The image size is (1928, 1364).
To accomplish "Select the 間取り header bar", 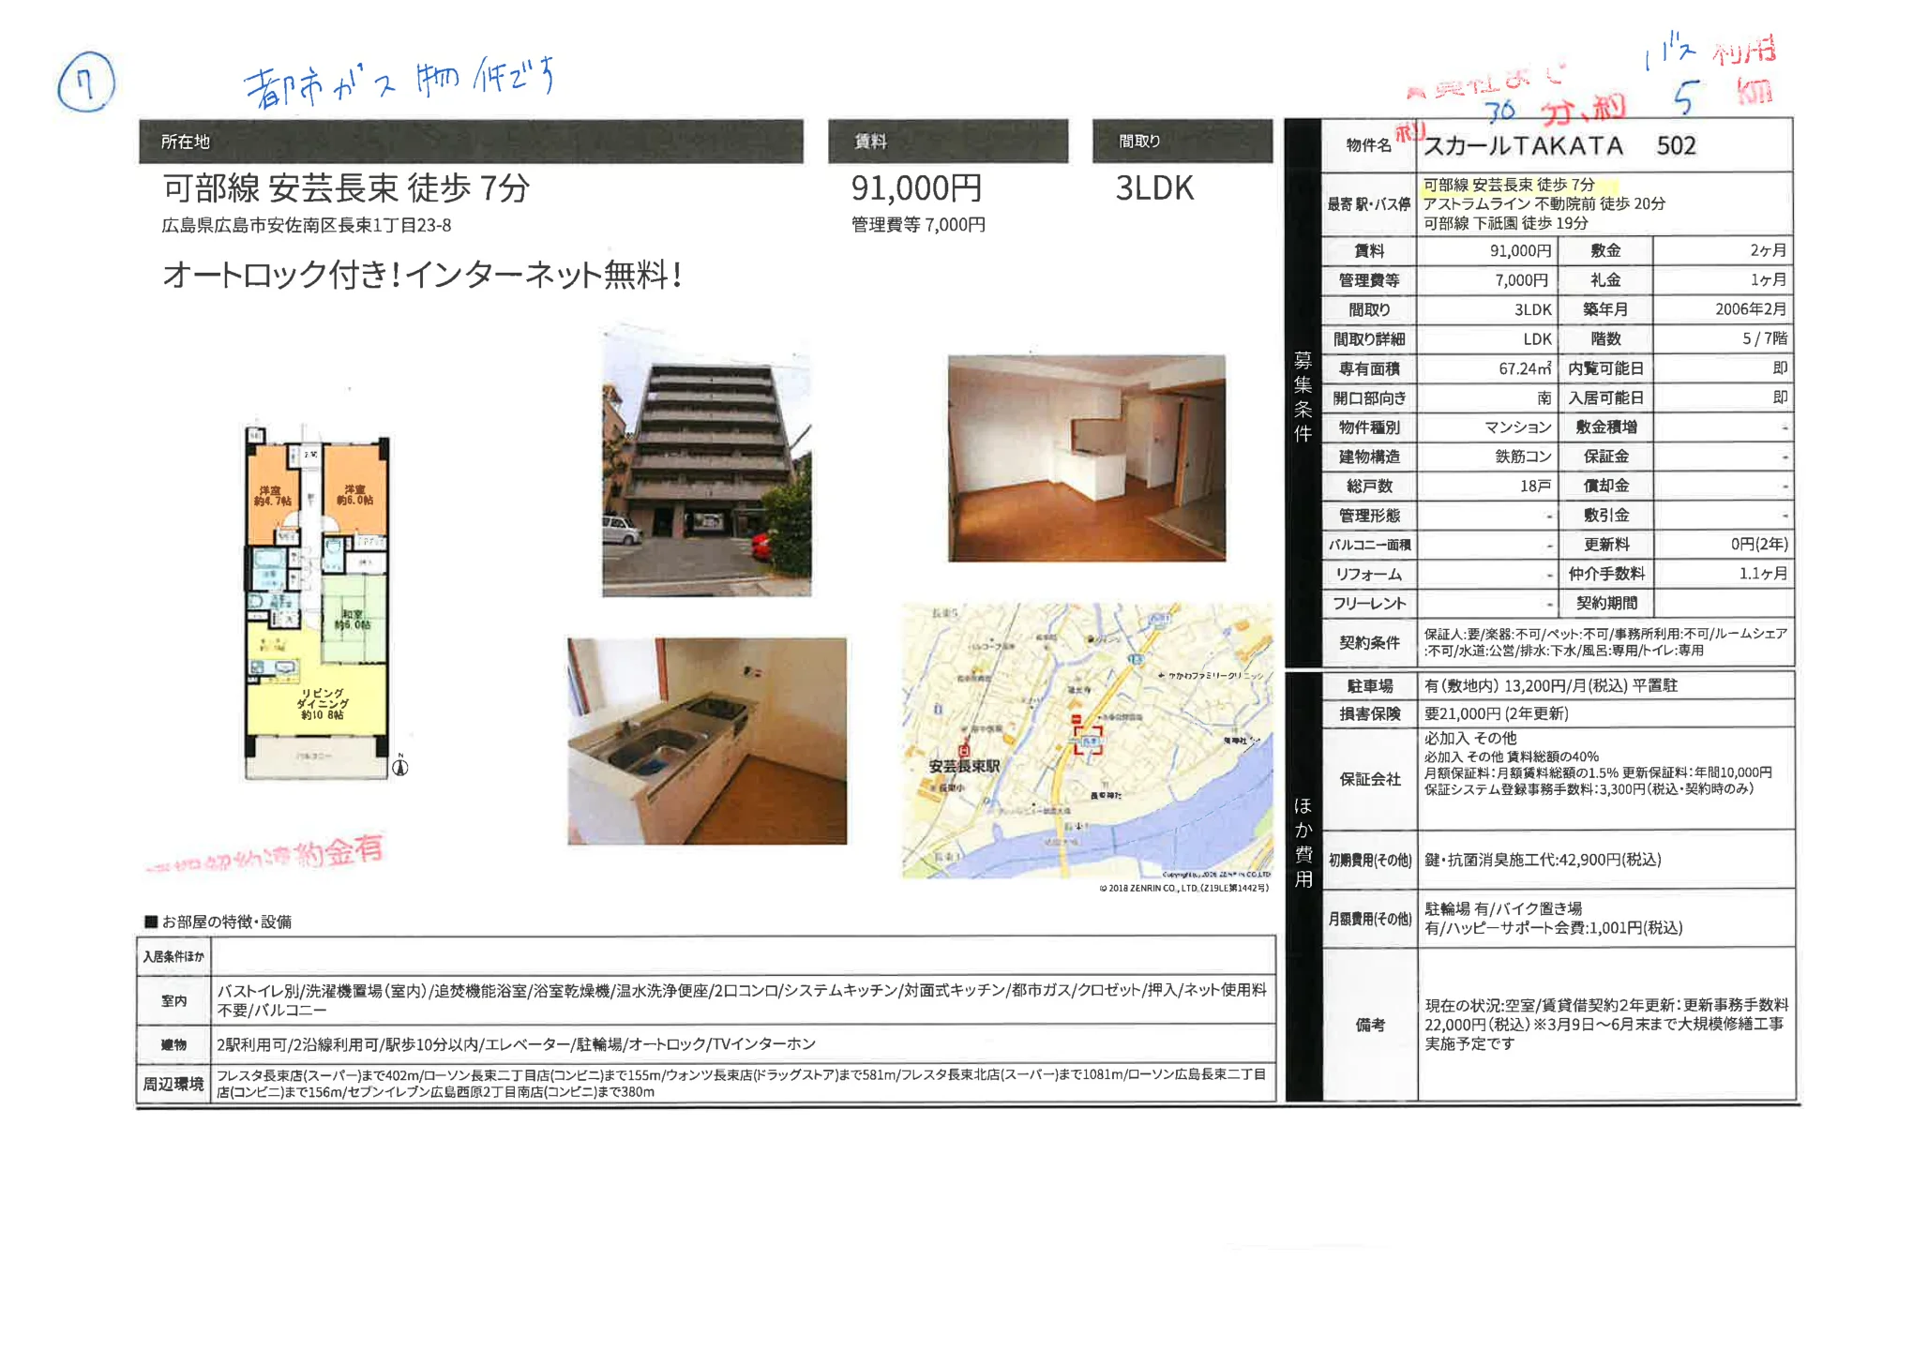I will (x=1182, y=142).
